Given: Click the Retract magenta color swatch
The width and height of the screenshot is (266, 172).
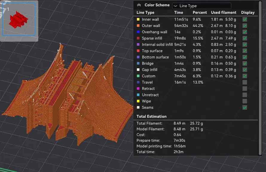Looking at the screenshot, I should tap(138, 88).
